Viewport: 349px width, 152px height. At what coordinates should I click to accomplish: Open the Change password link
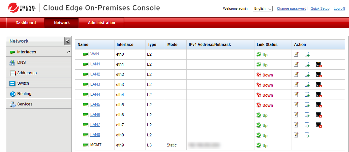pos(292,9)
